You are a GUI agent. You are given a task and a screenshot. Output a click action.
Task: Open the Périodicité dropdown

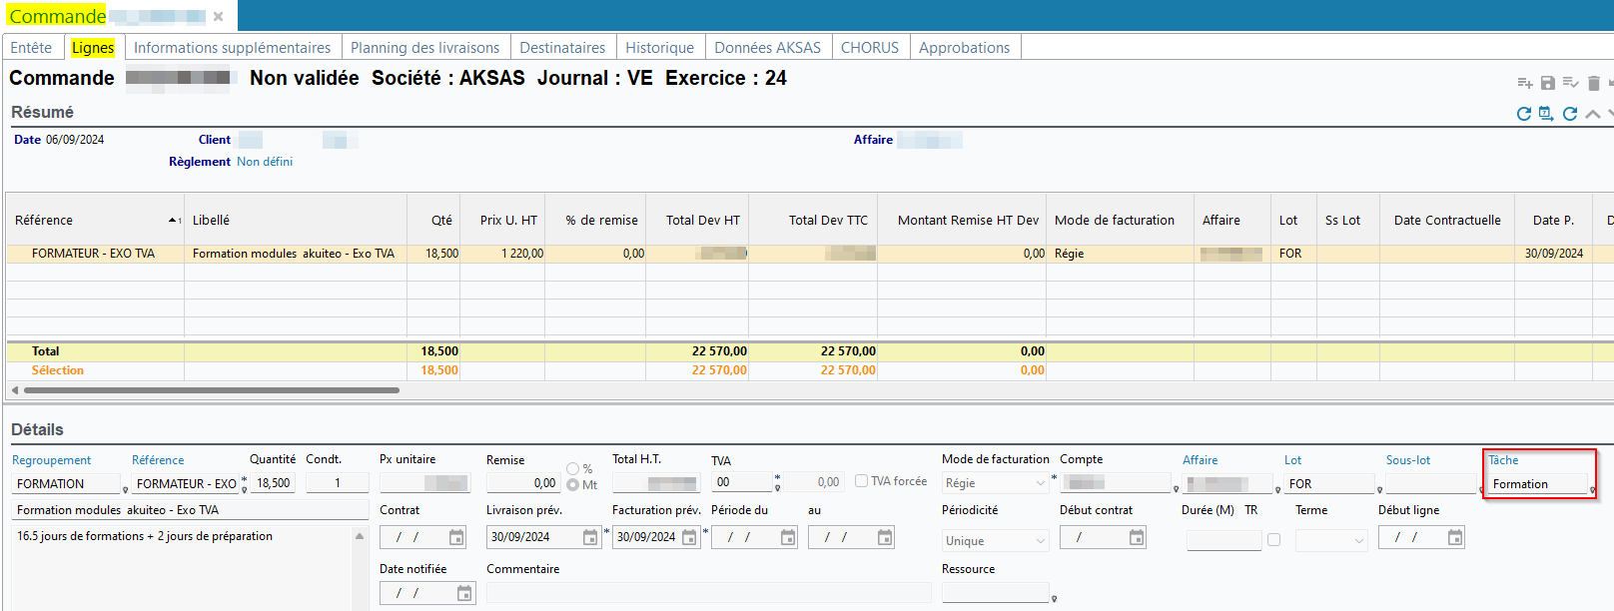click(1040, 541)
